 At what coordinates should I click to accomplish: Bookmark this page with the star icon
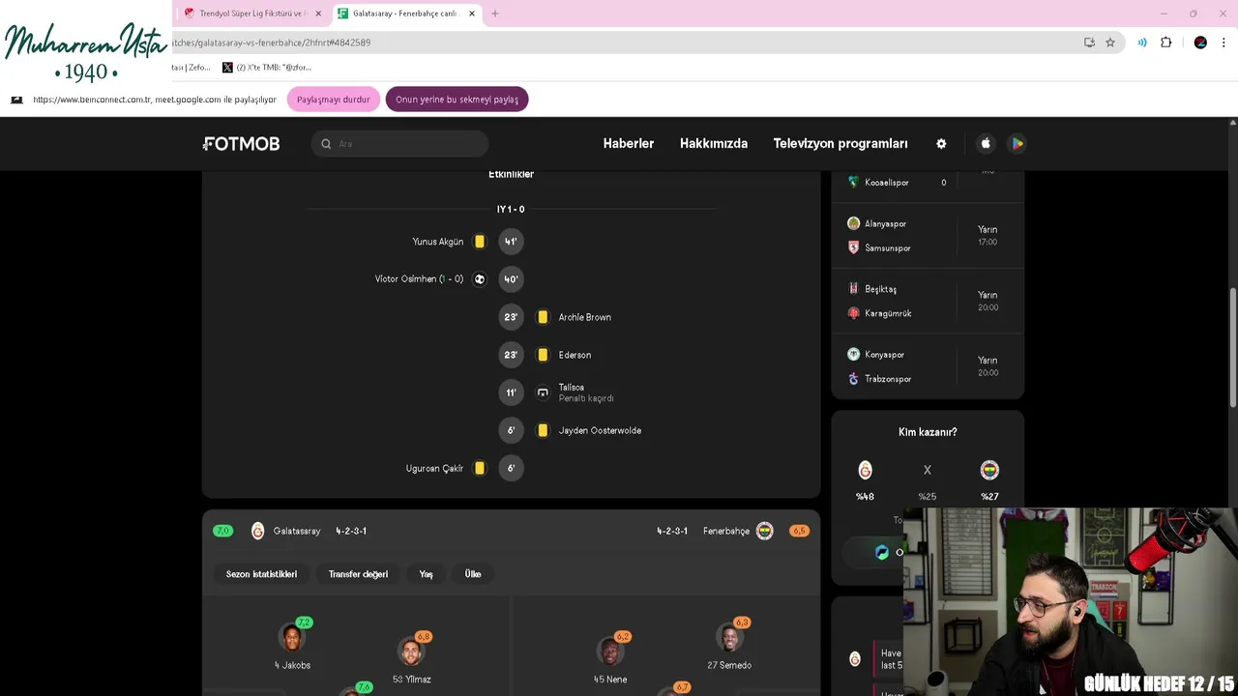tap(1110, 43)
